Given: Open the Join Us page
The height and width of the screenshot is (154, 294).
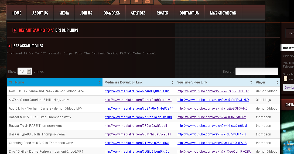Looking at the screenshot, I should click(86, 13).
